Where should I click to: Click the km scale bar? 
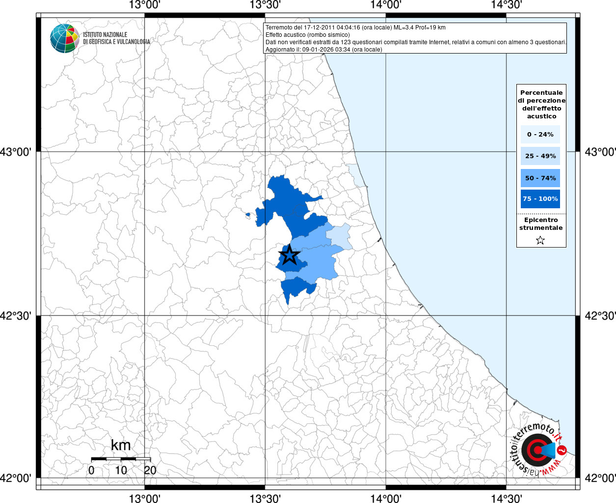tap(121, 459)
